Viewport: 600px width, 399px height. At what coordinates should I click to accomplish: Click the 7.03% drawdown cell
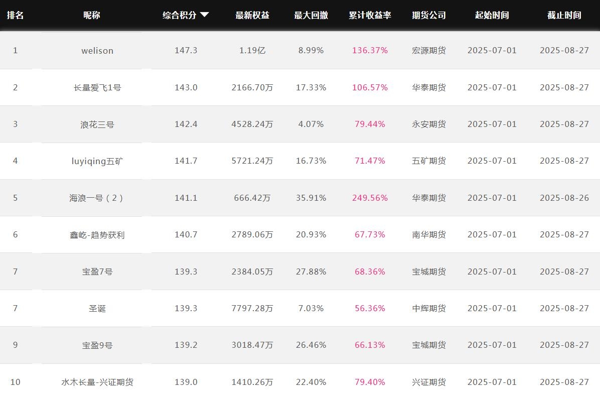311,308
